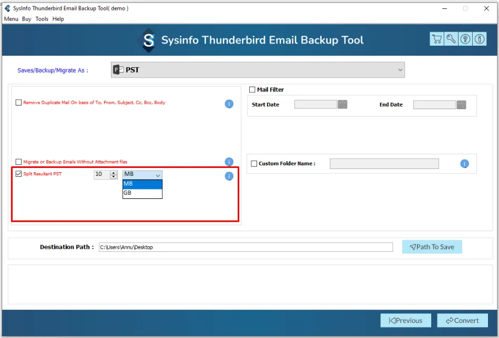Viewport: 499px width, 338px height.
Task: Choose GB from the unit list
Action: point(142,193)
